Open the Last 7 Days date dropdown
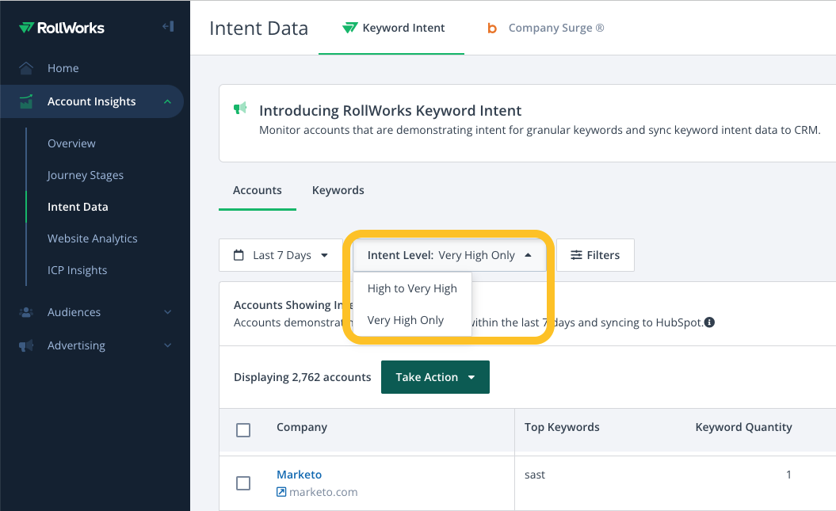This screenshot has height=511, width=836. pyautogui.click(x=281, y=255)
